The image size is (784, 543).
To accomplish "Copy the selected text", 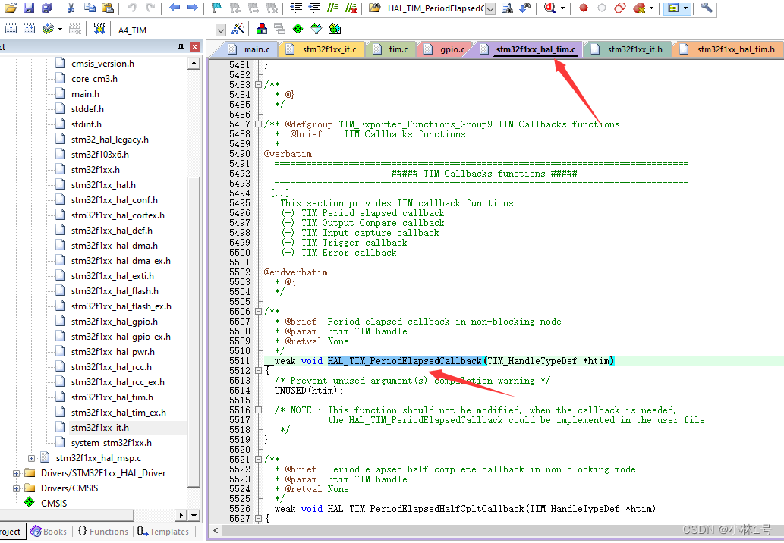I will 90,8.
